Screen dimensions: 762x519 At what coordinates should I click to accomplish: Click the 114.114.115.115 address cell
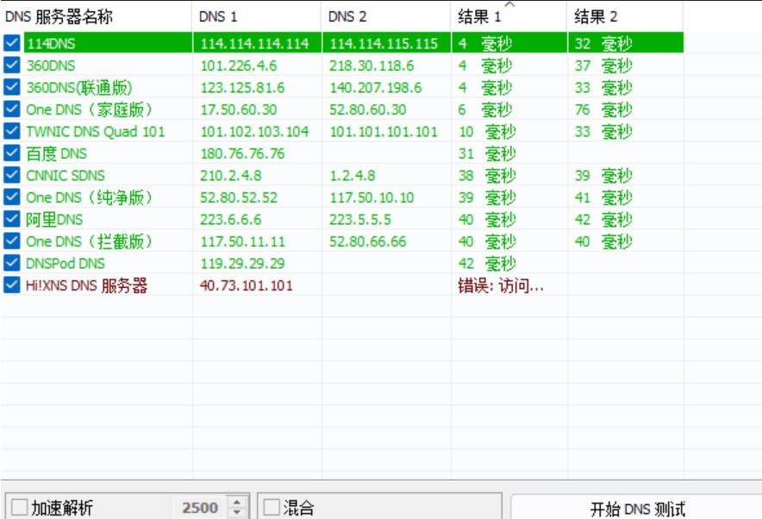tap(386, 43)
